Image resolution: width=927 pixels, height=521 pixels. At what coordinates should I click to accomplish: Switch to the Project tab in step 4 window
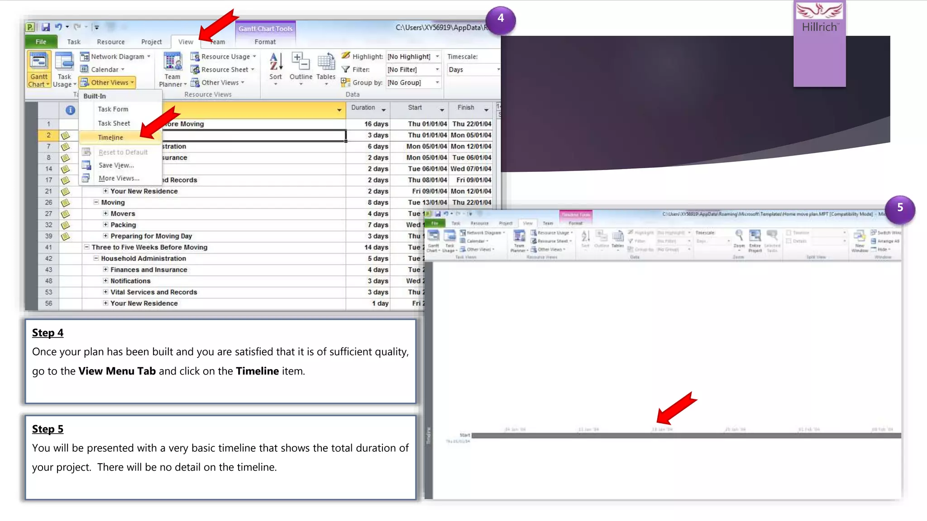pos(151,42)
